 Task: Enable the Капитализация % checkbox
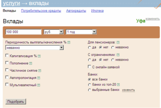pyautogui.click(x=7, y=55)
